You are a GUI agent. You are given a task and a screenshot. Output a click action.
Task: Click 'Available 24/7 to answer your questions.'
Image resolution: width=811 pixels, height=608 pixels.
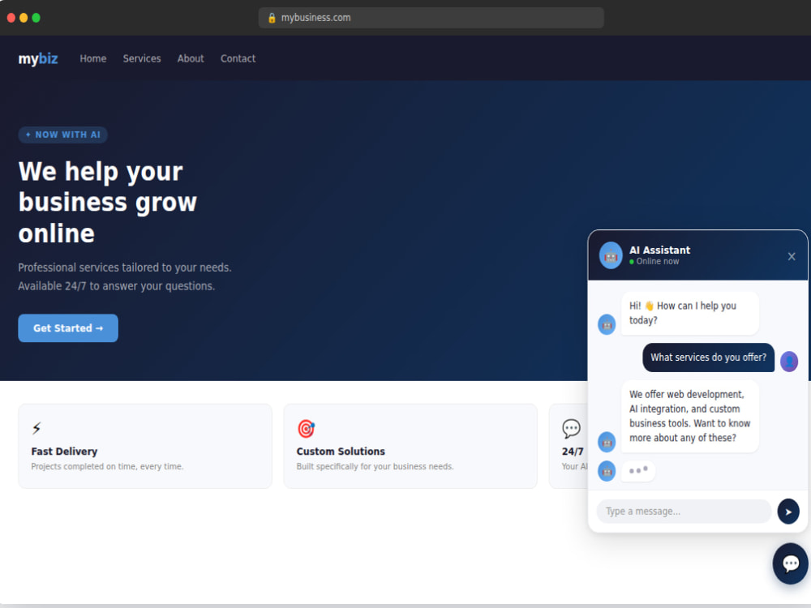tap(116, 286)
